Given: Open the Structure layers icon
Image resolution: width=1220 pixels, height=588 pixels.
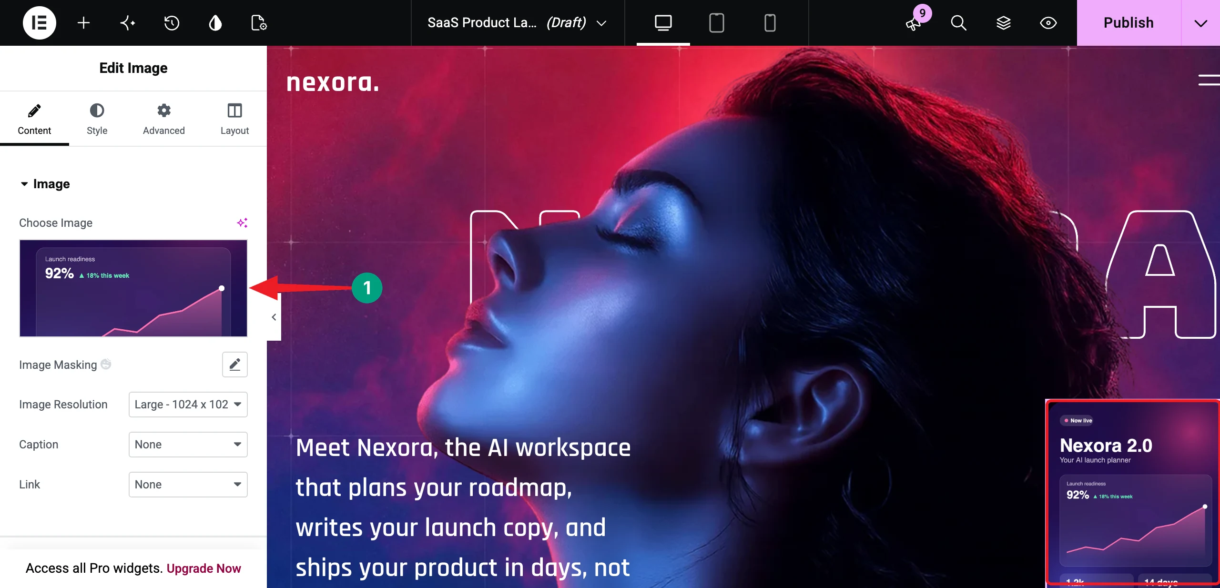Looking at the screenshot, I should 1003,22.
